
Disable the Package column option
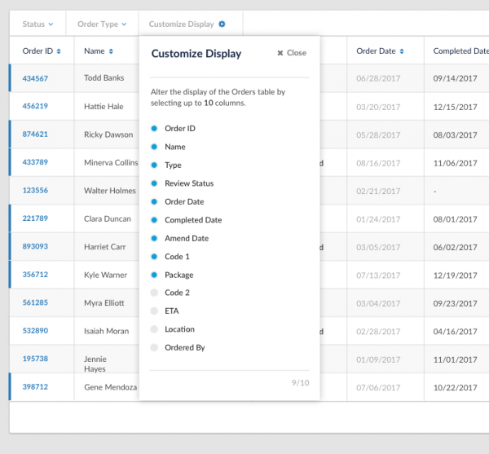pyautogui.click(x=154, y=275)
